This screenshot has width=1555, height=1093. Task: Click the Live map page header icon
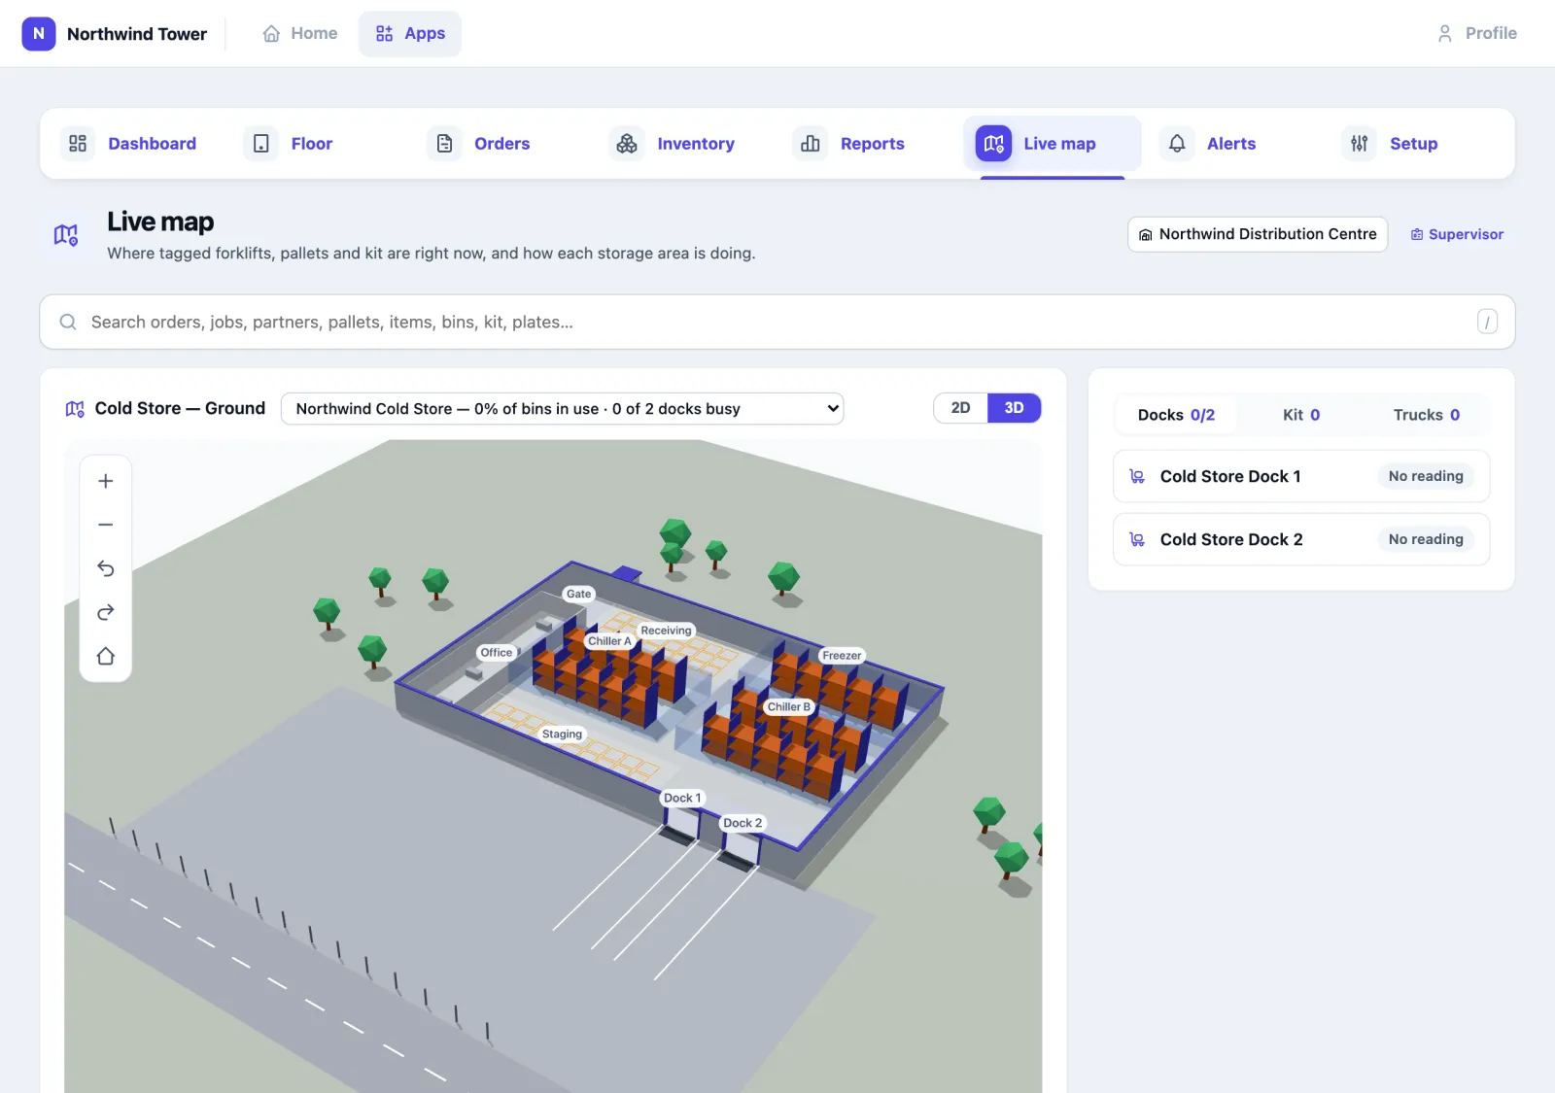[66, 235]
